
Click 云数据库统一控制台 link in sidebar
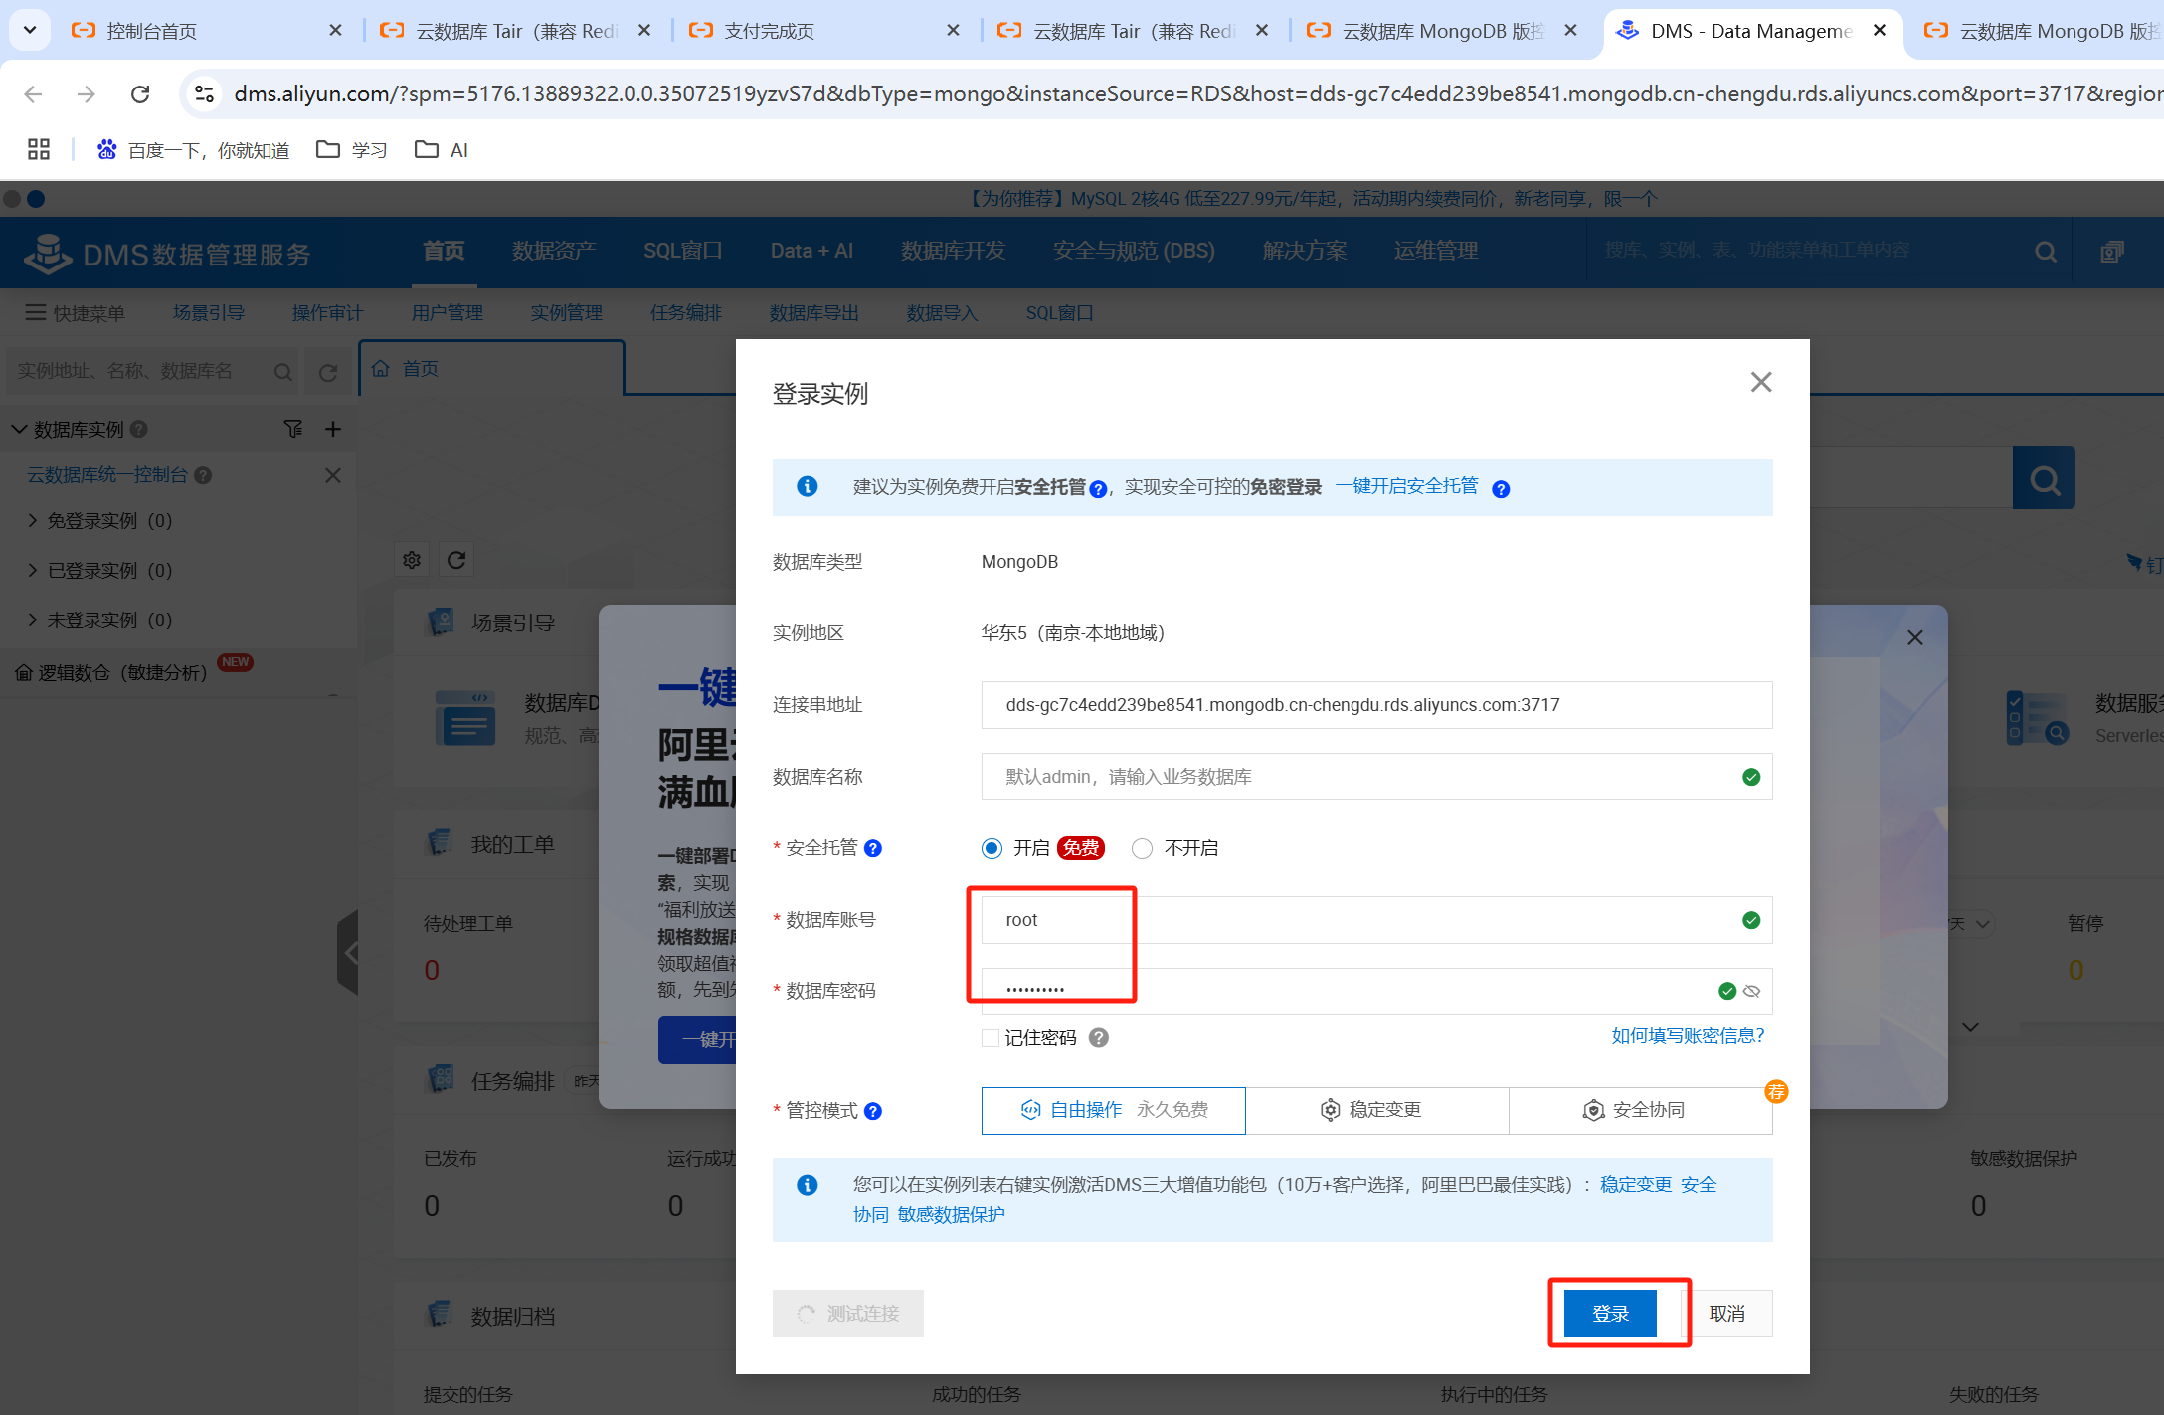[x=107, y=475]
